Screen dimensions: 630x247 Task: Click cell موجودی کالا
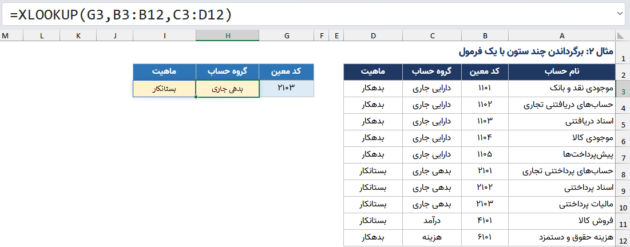click(x=562, y=138)
